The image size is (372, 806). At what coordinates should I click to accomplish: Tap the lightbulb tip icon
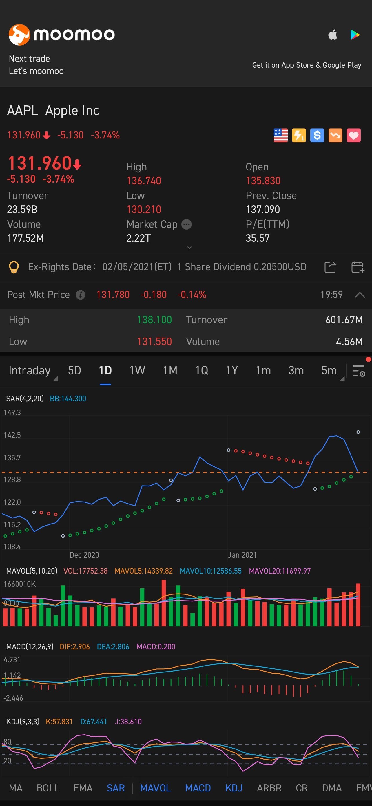(x=14, y=267)
